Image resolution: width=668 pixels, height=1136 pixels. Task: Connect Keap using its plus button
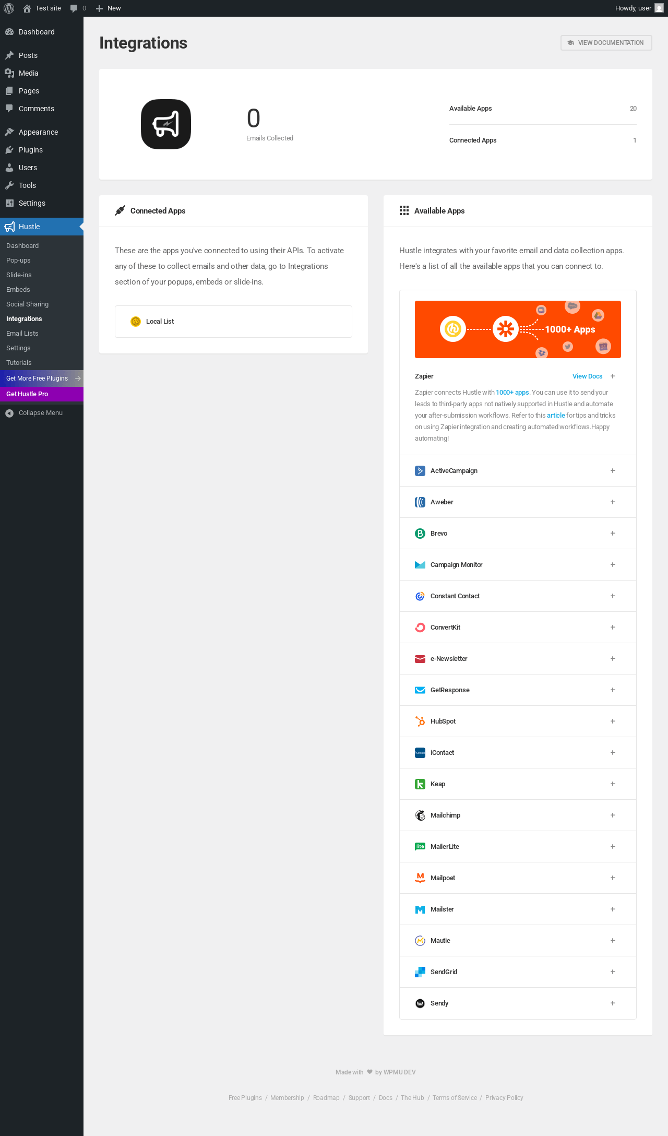coord(613,784)
